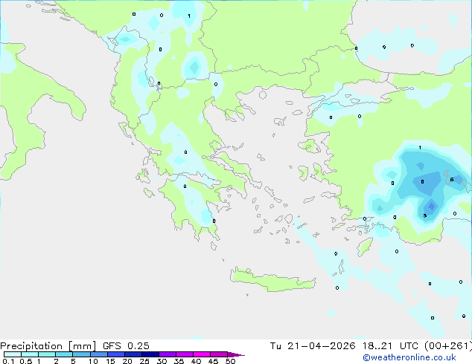Click the '0.25' model resolution text
The width and height of the screenshot is (472, 364).
(x=138, y=346)
